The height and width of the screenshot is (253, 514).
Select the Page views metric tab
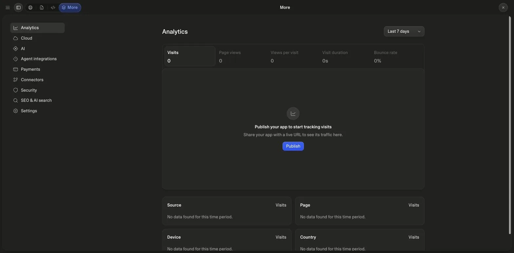point(241,56)
